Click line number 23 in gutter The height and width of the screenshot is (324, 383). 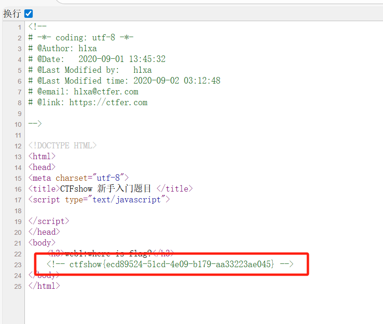[18, 265]
